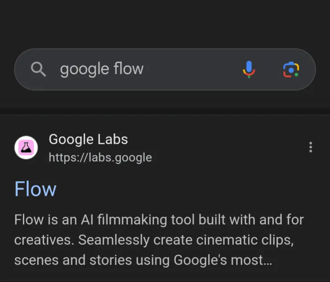Viewport: 330px width, 282px height.
Task: Click the trailing ellipsis after "most"
Action: tap(268, 261)
